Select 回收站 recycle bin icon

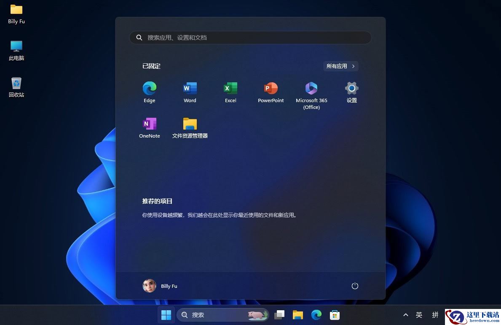(16, 87)
